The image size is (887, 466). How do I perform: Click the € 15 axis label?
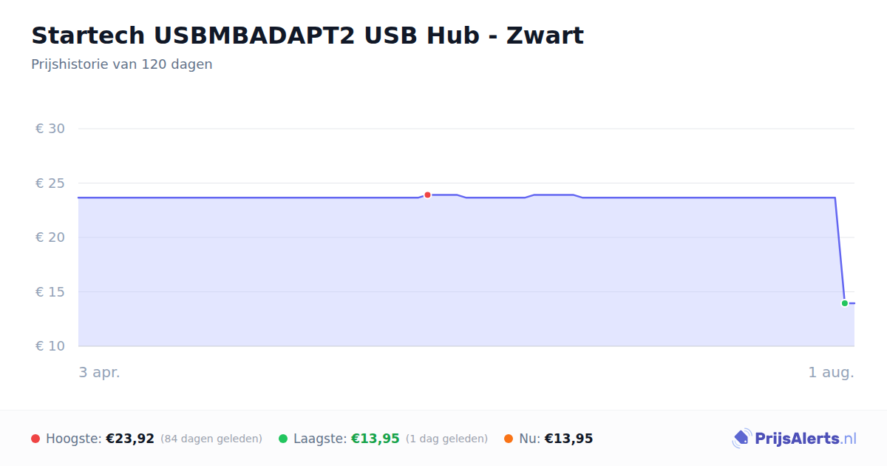50,292
